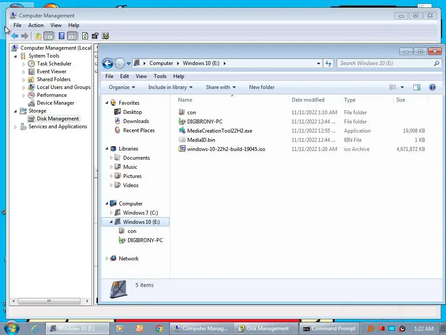This screenshot has height=335, width=446.
Task: Click Back arrow in Computer Management toolbar
Action: tap(15, 36)
